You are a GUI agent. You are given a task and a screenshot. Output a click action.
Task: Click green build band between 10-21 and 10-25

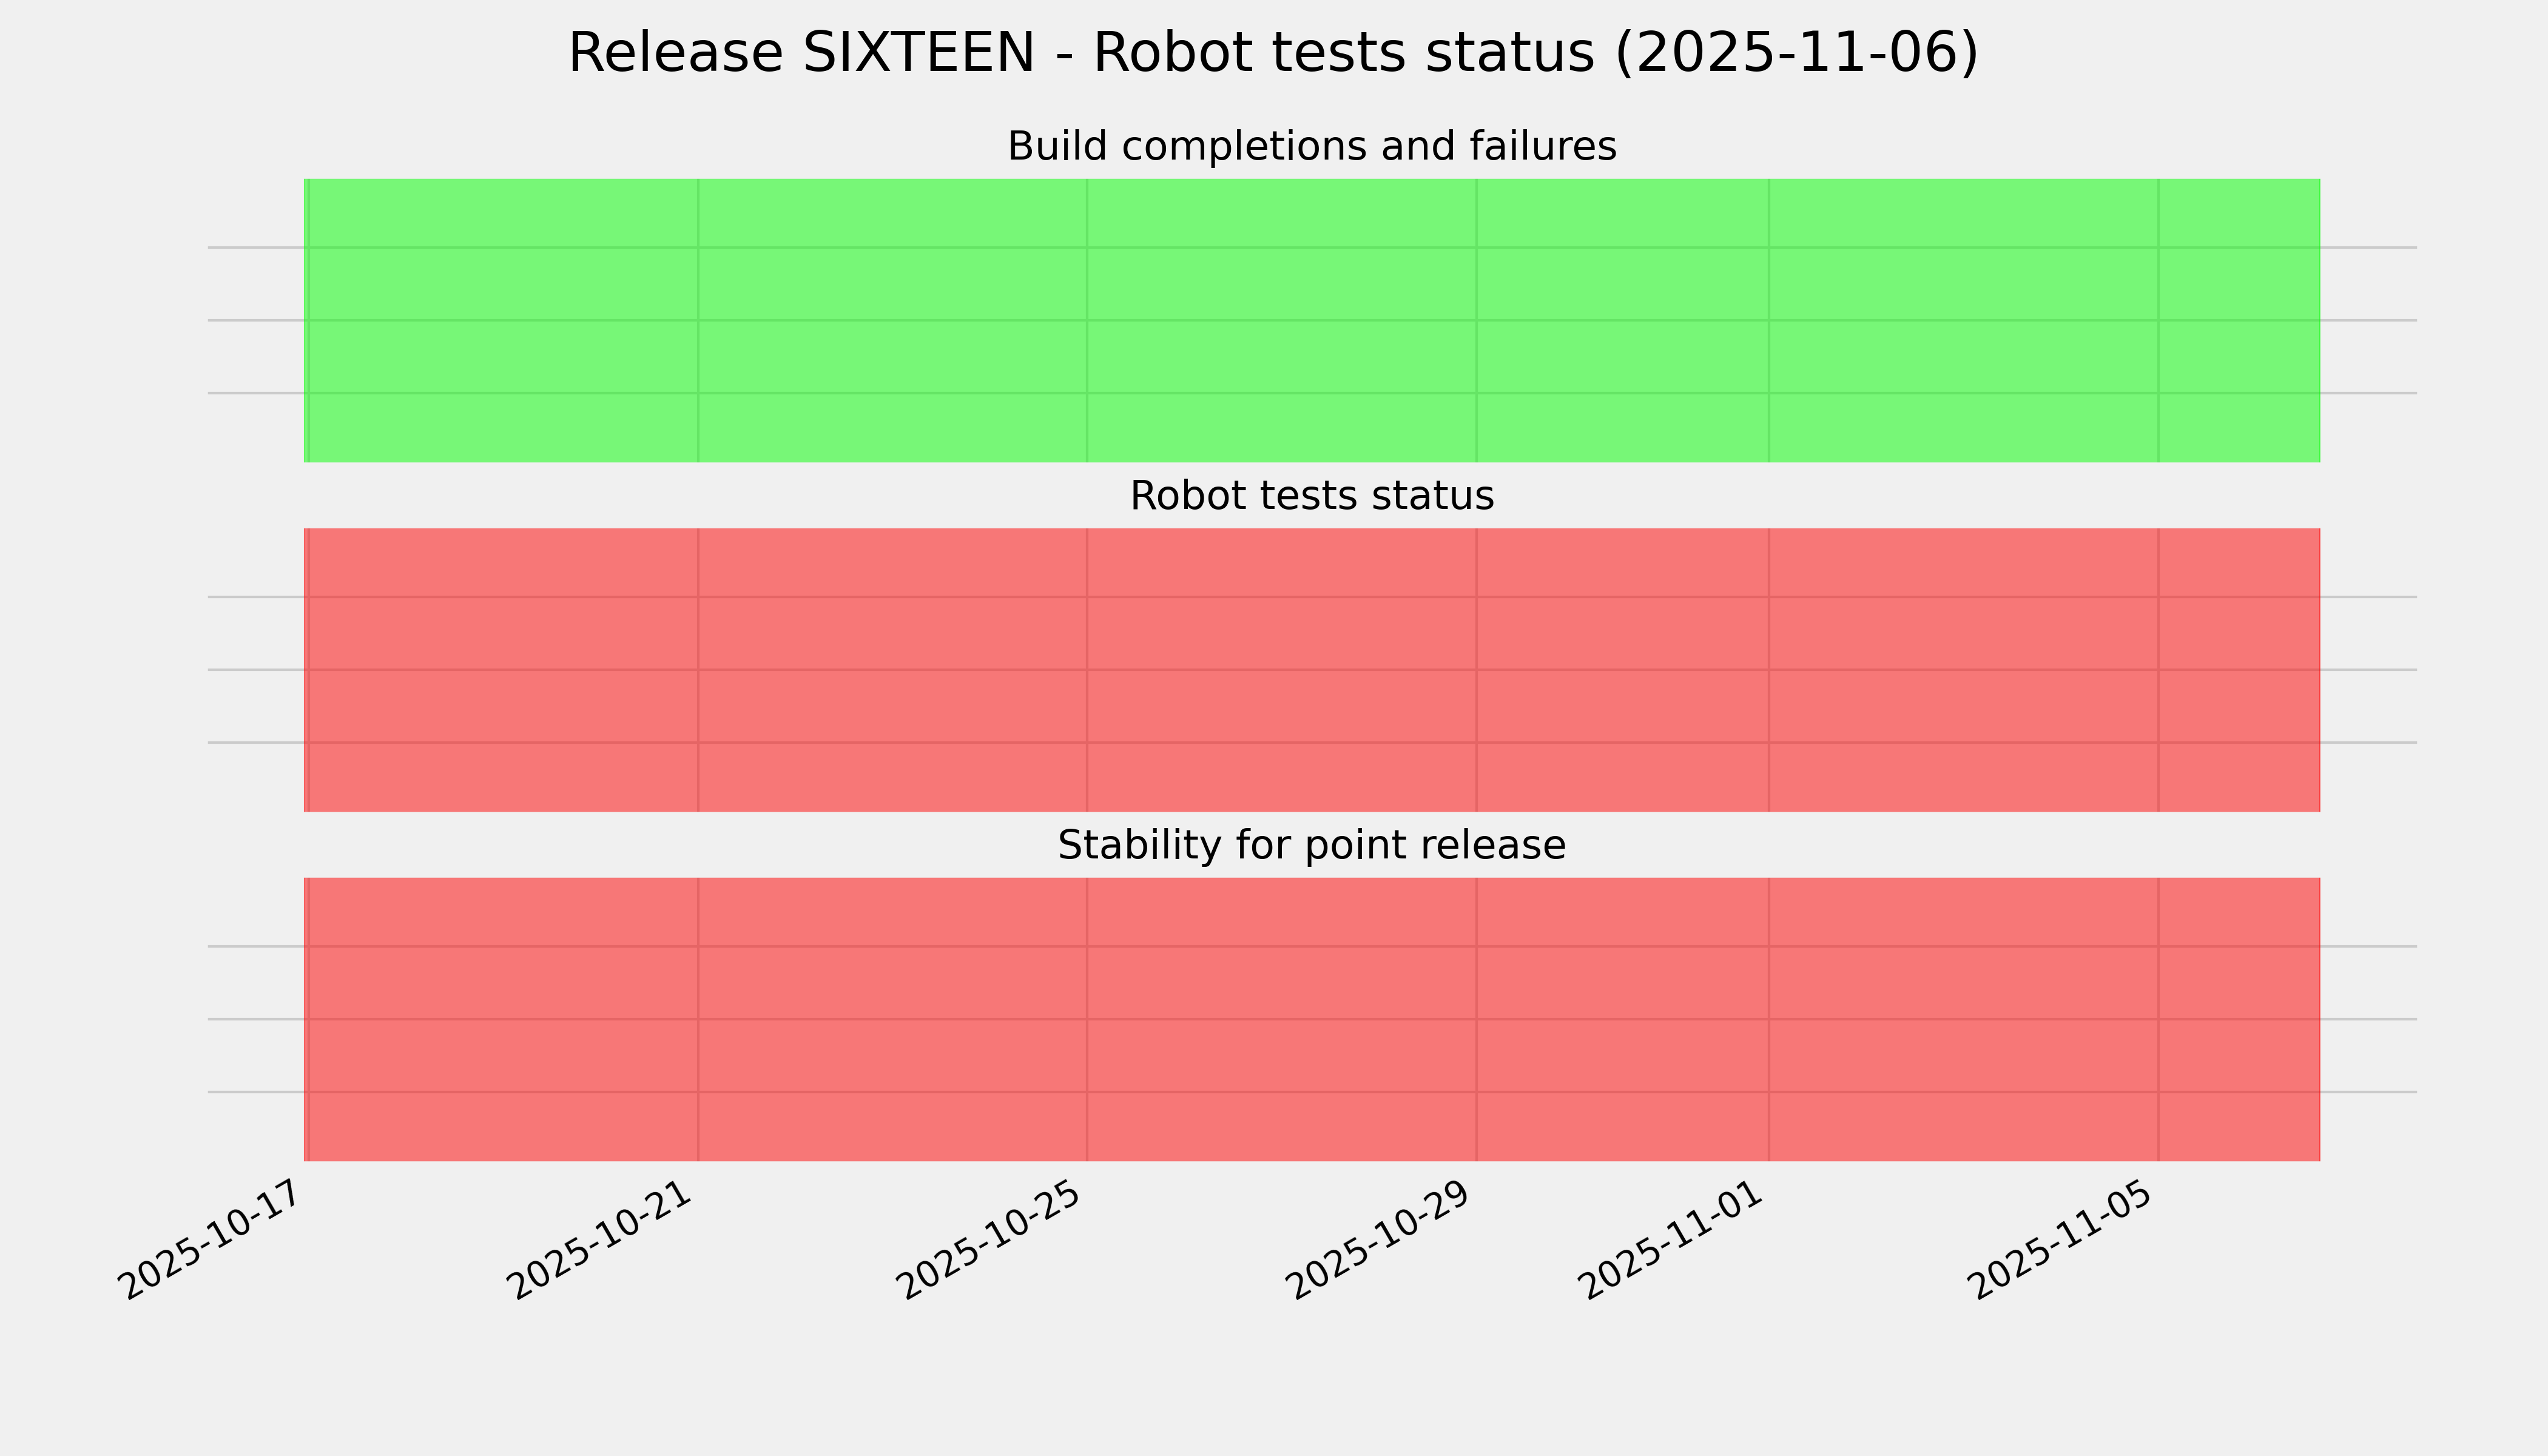[892, 320]
